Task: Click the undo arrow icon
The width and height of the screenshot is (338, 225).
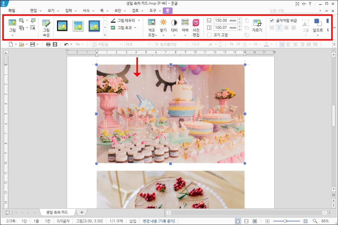Action: tap(66, 44)
